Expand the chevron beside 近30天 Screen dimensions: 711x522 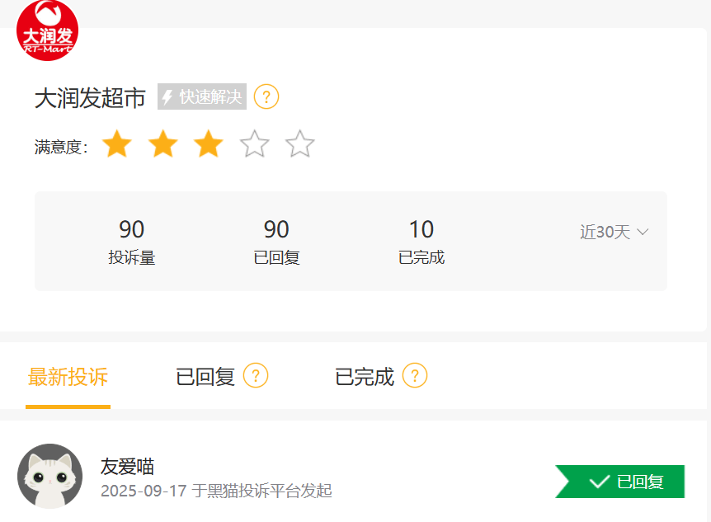[x=643, y=233]
